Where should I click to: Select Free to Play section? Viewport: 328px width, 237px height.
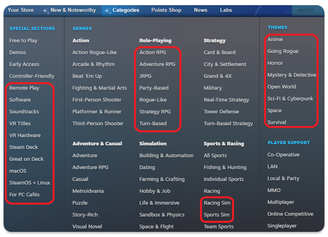(23, 40)
